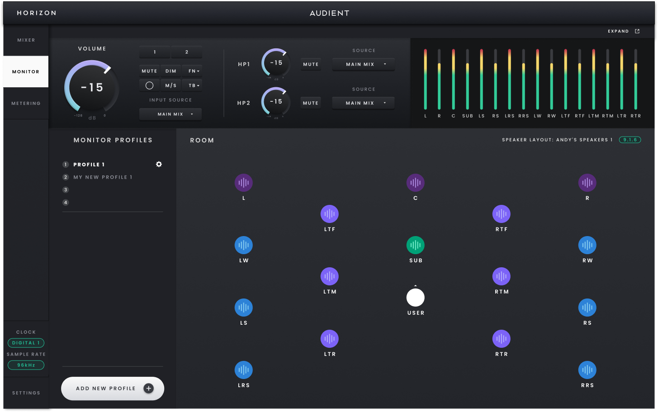This screenshot has height=412, width=658.
Task: Select the L speaker icon in Room
Action: (x=244, y=183)
